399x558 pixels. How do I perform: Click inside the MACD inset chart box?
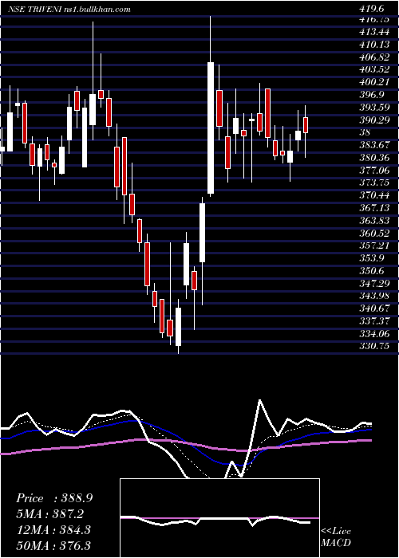click(219, 518)
